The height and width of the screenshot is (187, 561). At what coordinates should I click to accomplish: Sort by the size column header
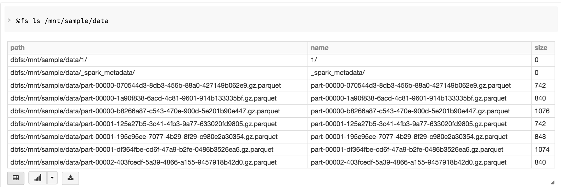pyautogui.click(x=541, y=48)
